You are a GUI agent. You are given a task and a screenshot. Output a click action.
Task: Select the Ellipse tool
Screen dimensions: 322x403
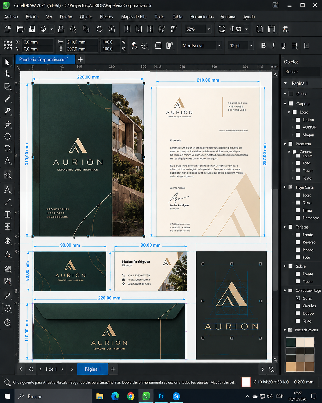(7, 136)
